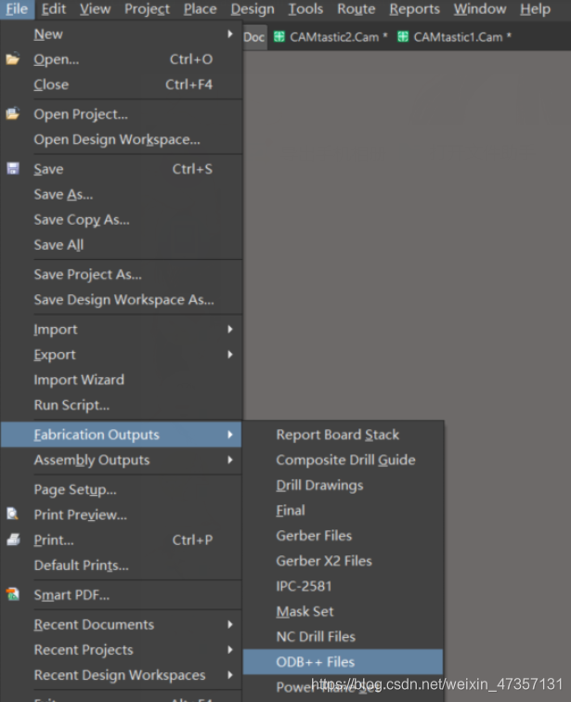
Task: Choose Default Prints... menu entry
Action: pos(122,565)
